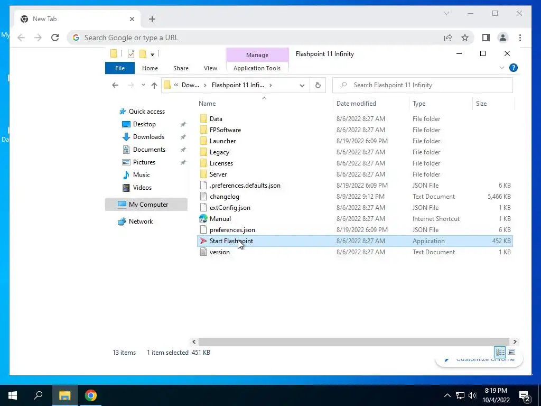Sort files by Name column header

point(207,104)
